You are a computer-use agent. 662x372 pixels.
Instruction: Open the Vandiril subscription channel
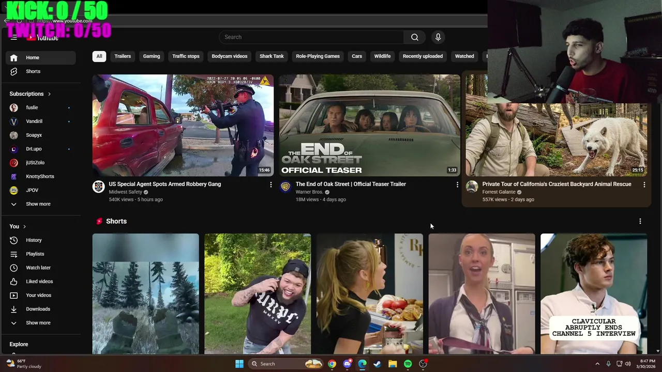40,121
